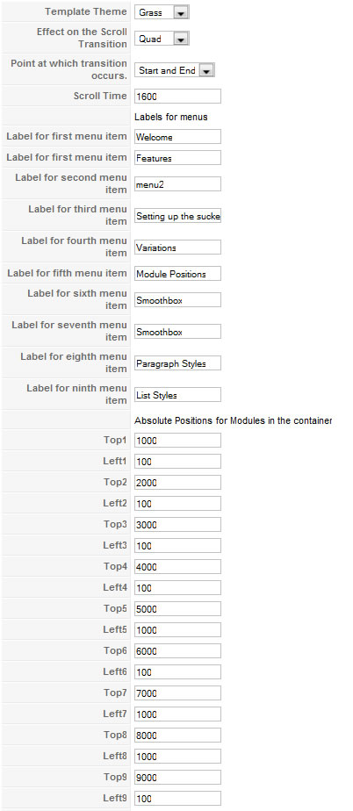Click the Top7 input field
353x811 pixels.
pos(177,693)
